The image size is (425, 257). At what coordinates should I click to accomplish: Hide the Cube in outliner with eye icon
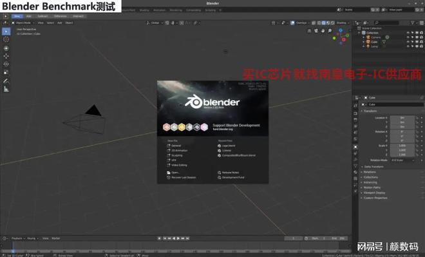pos(408,42)
